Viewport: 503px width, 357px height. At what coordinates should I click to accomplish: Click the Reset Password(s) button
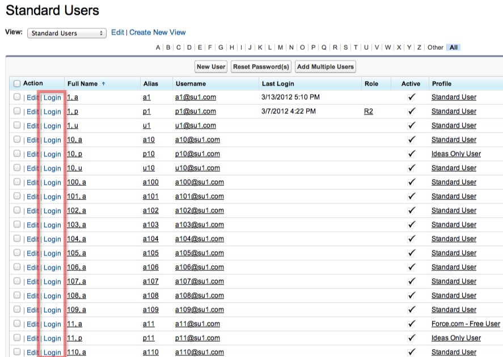(x=261, y=67)
